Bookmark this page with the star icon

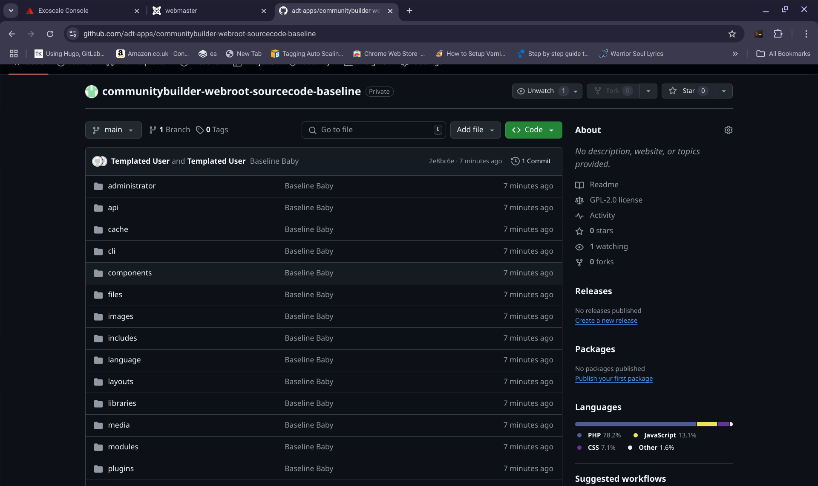pyautogui.click(x=732, y=34)
